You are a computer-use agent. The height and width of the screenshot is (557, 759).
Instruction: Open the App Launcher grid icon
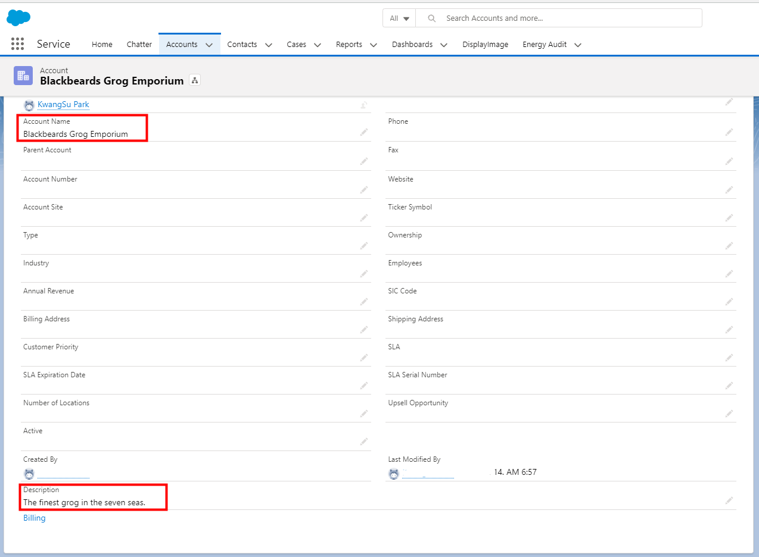point(17,44)
